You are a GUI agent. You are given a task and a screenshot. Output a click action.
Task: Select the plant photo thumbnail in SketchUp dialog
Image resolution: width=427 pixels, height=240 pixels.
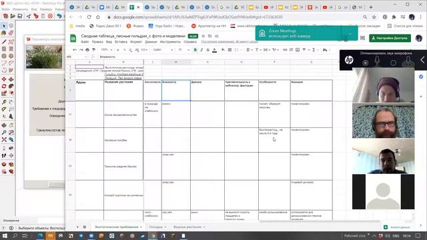point(44,57)
